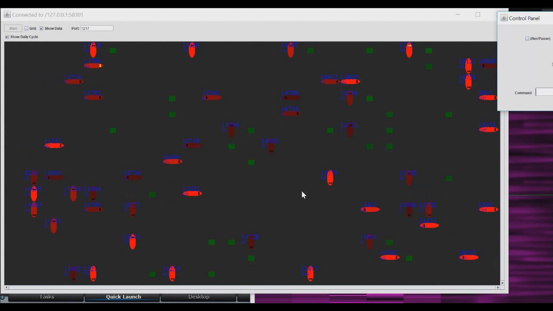Tick the (Run/Pause) checkbox

(x=527, y=39)
